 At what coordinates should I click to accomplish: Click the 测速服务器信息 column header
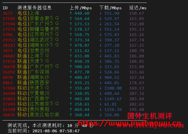(34, 8)
